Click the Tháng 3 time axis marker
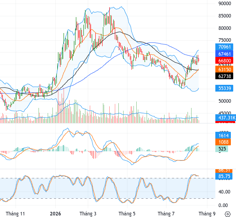Screen dimensions: 236x217 (88, 214)
